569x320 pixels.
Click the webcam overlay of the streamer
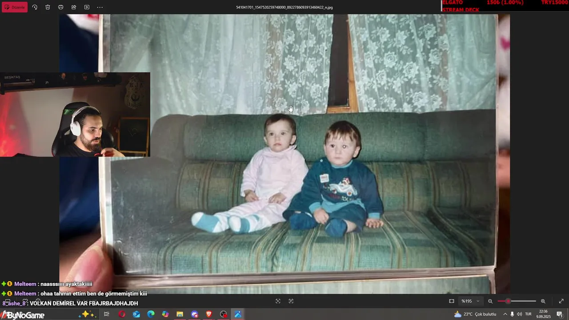(x=75, y=115)
